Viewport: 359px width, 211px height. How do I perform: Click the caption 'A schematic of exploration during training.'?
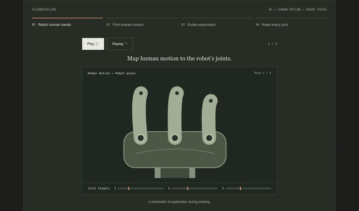pyautogui.click(x=179, y=202)
